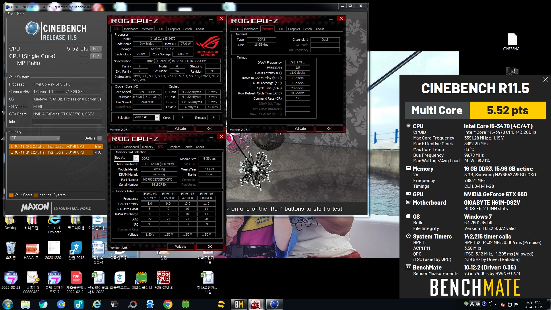Open the 20231220 document icon

(54, 250)
